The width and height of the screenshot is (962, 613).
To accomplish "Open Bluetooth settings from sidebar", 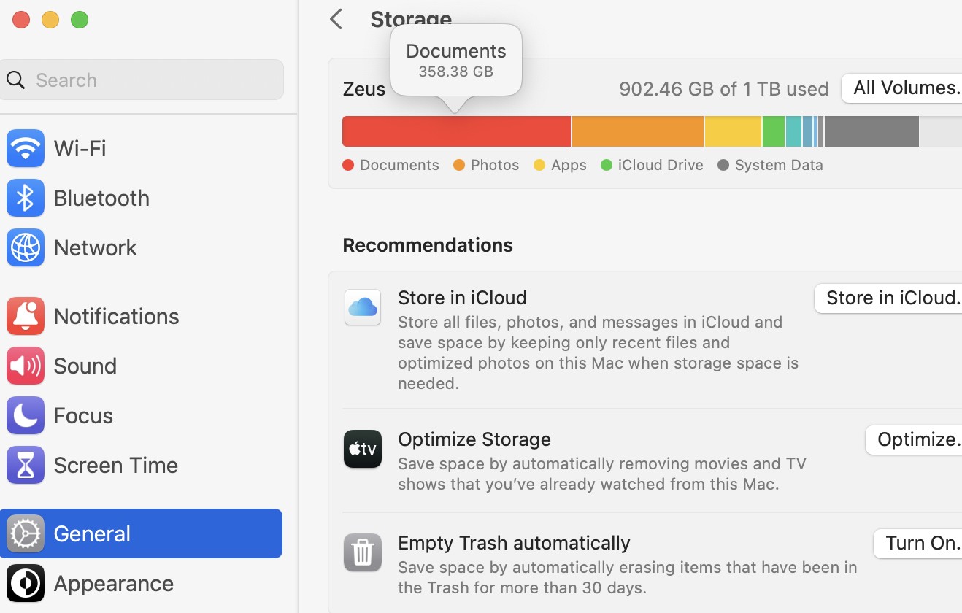I will point(26,198).
